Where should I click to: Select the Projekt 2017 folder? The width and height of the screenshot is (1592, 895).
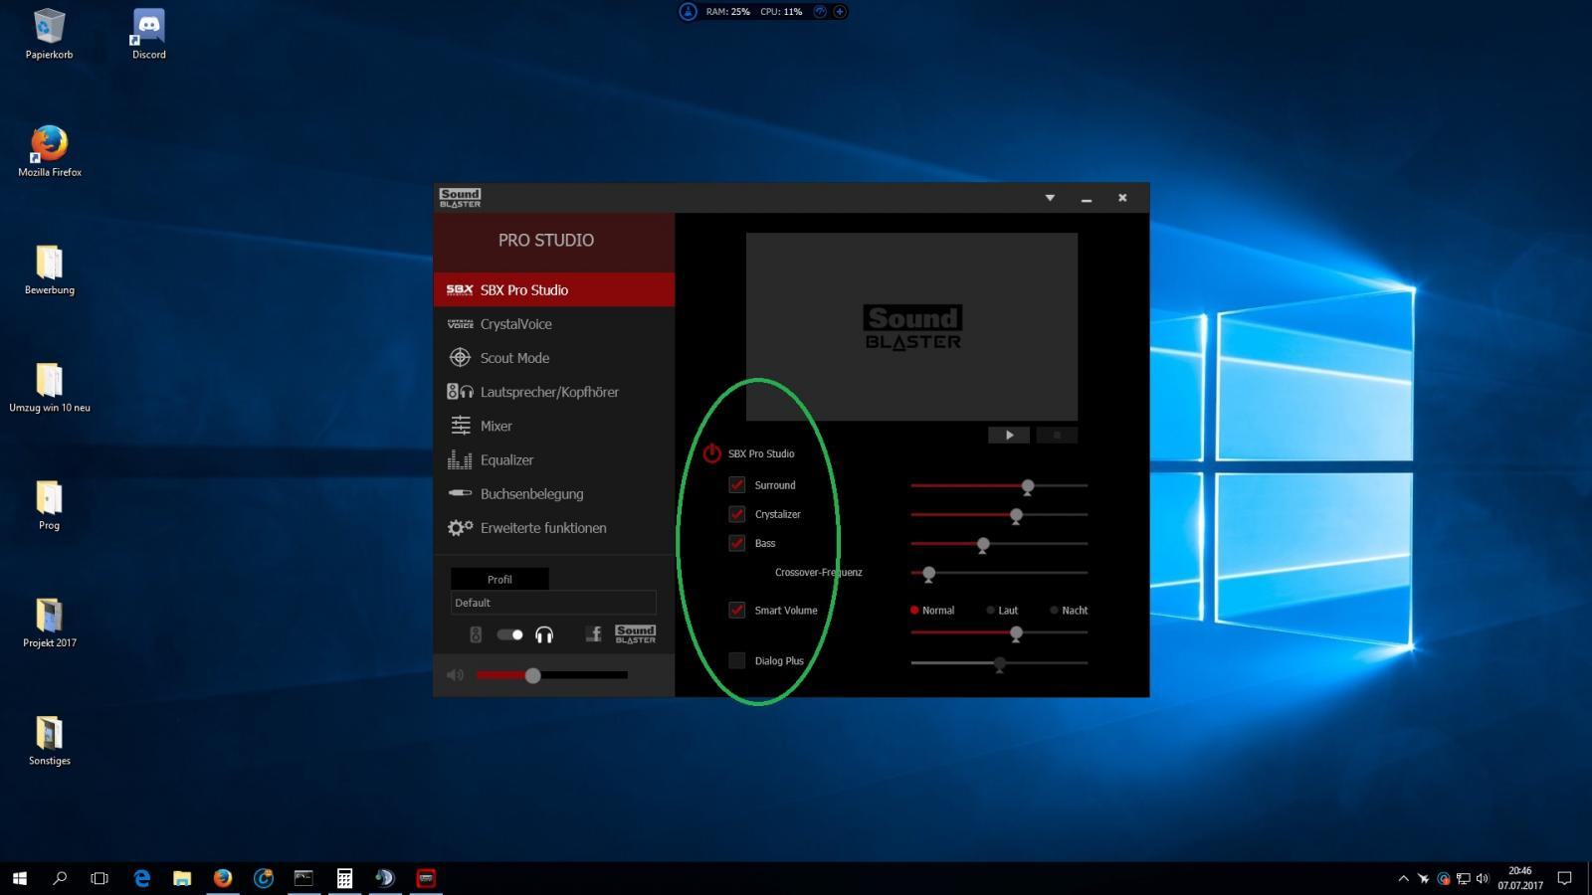coord(49,623)
